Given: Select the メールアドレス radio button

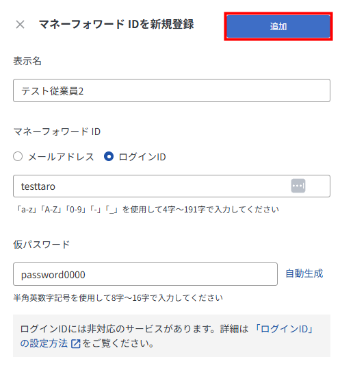Looking at the screenshot, I should (x=18, y=156).
